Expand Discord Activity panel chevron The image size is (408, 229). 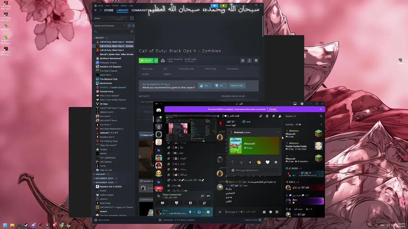[x=321, y=125]
